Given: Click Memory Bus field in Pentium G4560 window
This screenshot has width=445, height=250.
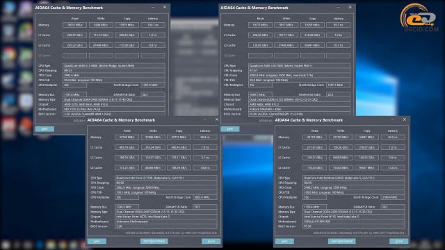Looking at the screenshot, I should pyautogui.click(x=314, y=207).
